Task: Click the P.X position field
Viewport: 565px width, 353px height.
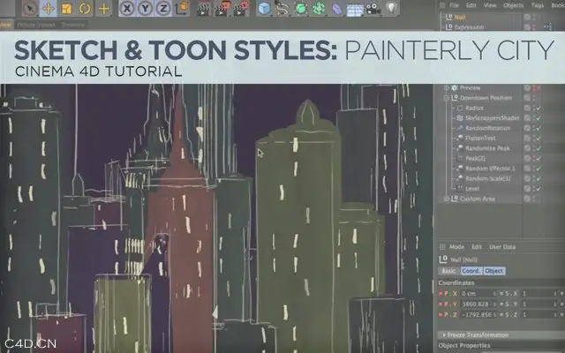Action: pos(478,294)
